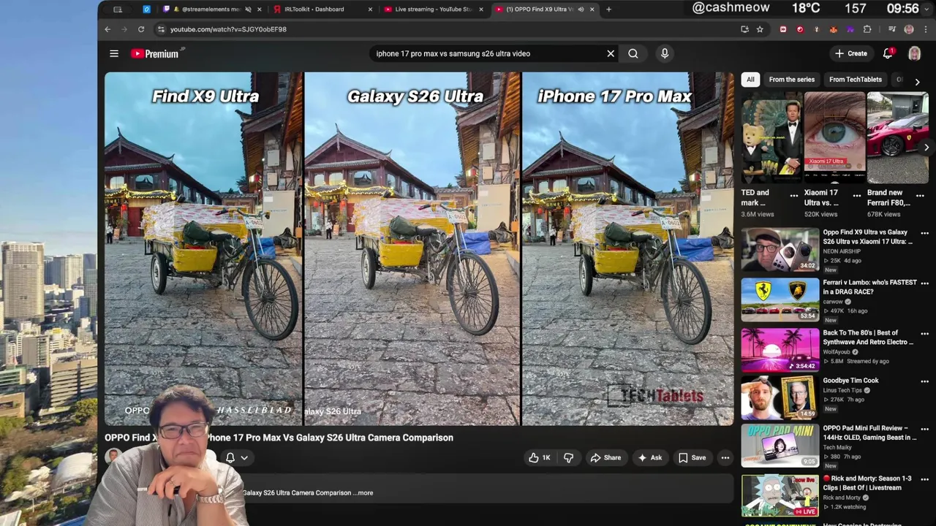Toggle the subscription notification bell
The image size is (936, 526).
pyautogui.click(x=230, y=457)
